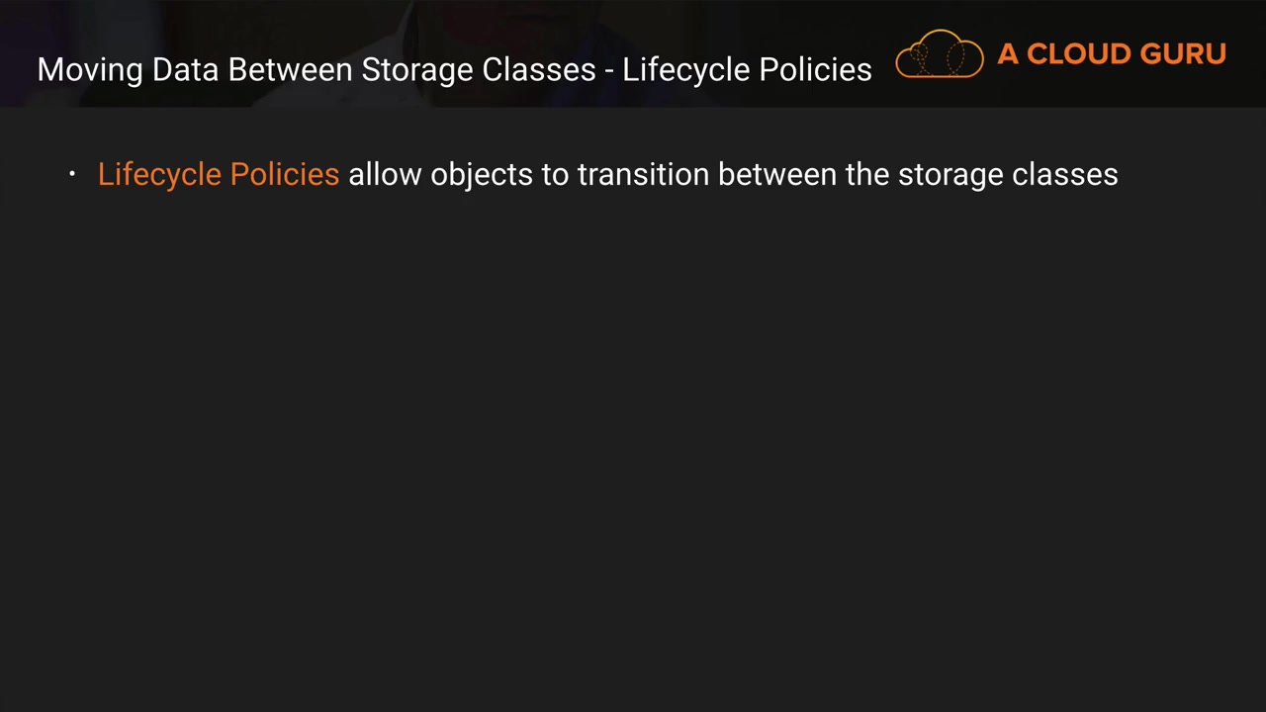Select "Classes" in the slide title

[x=539, y=70]
